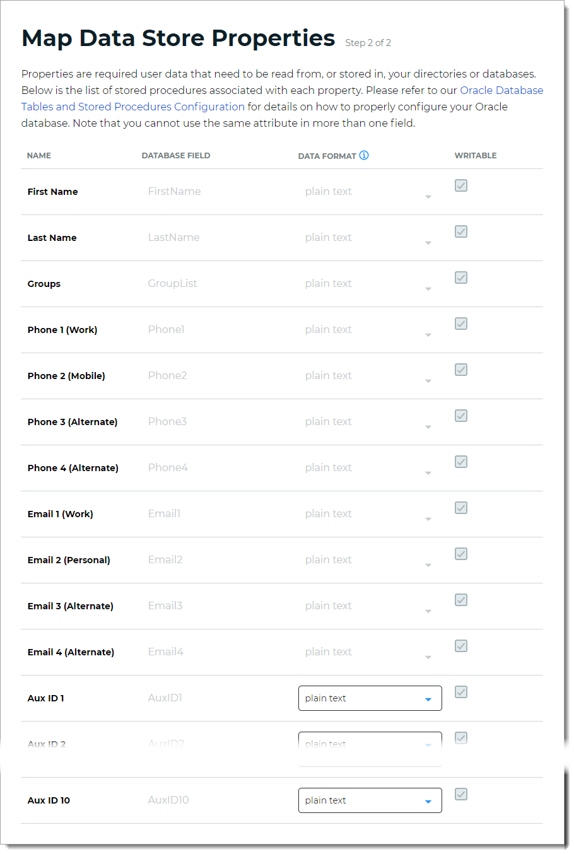
Task: Open the Data Format info tooltip icon
Action: tap(365, 155)
